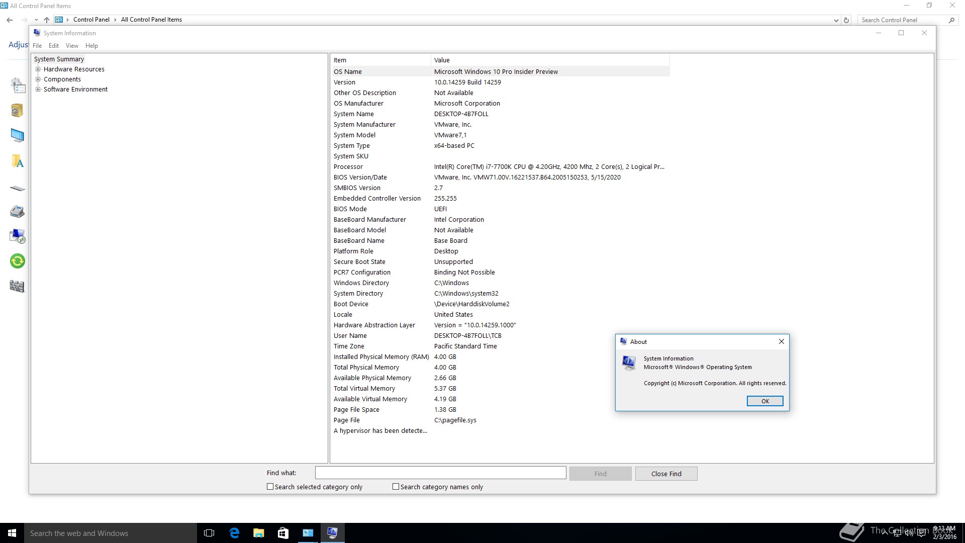The image size is (965, 543).
Task: Click the search magnifier in Control Panel
Action: 951,20
